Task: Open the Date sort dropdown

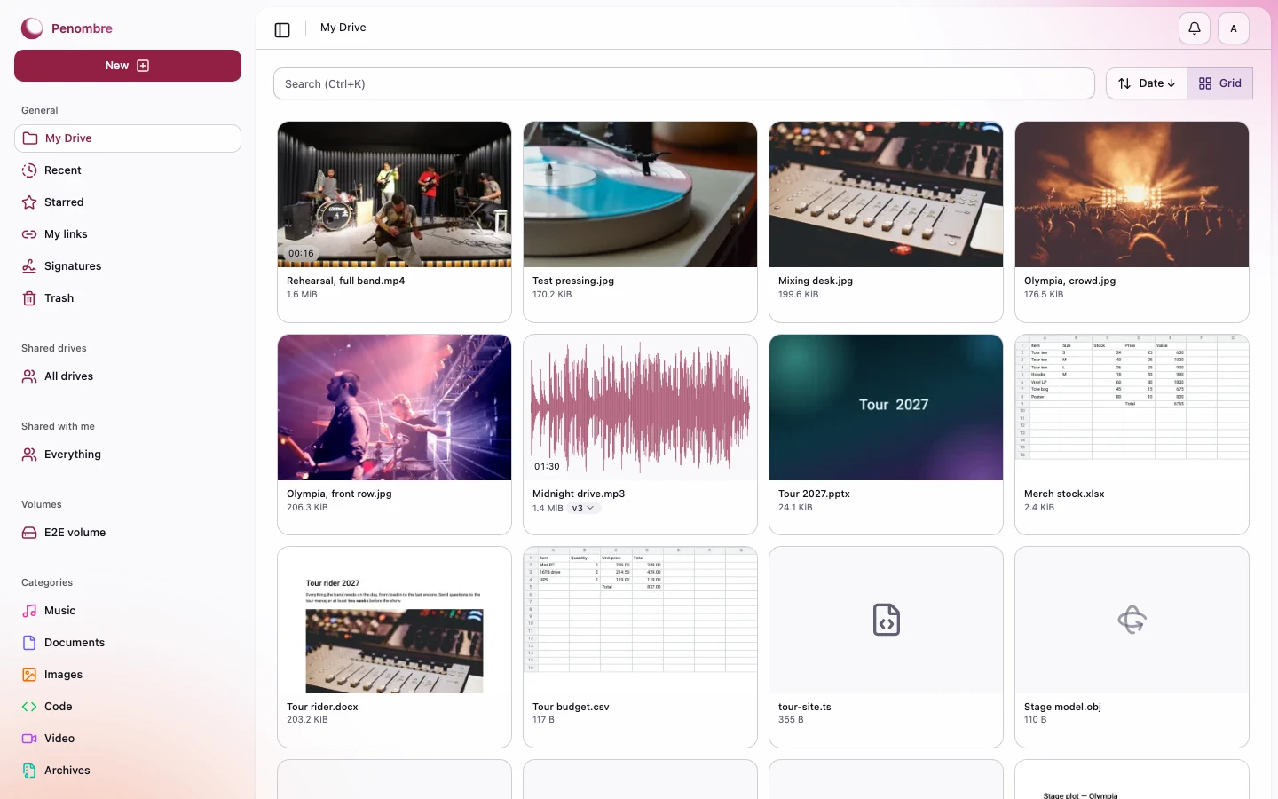Action: (1146, 83)
